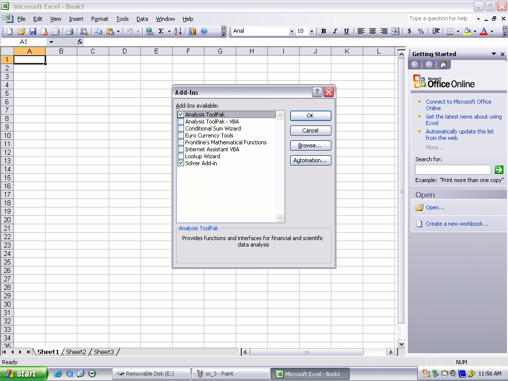Expand the Arial font name dropdown
Screen dimensions: 508x381
point(292,31)
